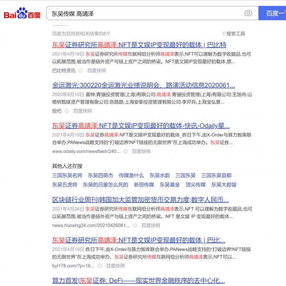Screen dimensions: 286x286
Task: Open result 东吴证券研究所高靖泽 NFT 巴比特
Action: click(x=139, y=45)
